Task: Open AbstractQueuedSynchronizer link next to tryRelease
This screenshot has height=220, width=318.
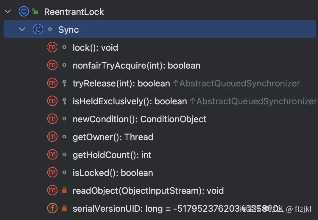Action: (237, 83)
